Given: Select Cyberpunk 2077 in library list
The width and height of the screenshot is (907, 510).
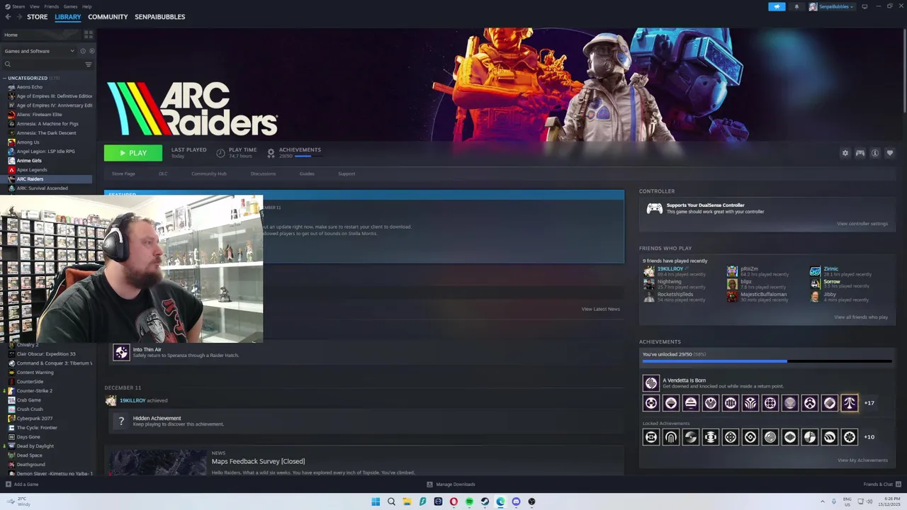Looking at the screenshot, I should pyautogui.click(x=35, y=419).
